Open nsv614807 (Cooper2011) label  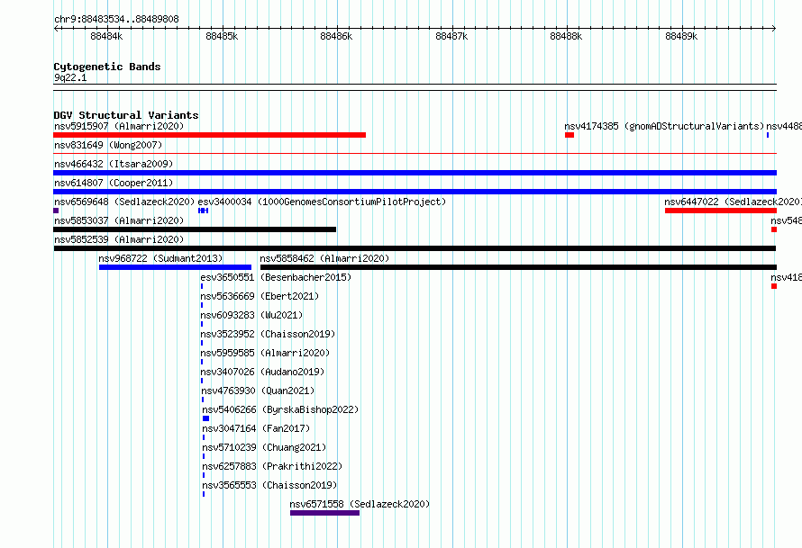coord(114,183)
